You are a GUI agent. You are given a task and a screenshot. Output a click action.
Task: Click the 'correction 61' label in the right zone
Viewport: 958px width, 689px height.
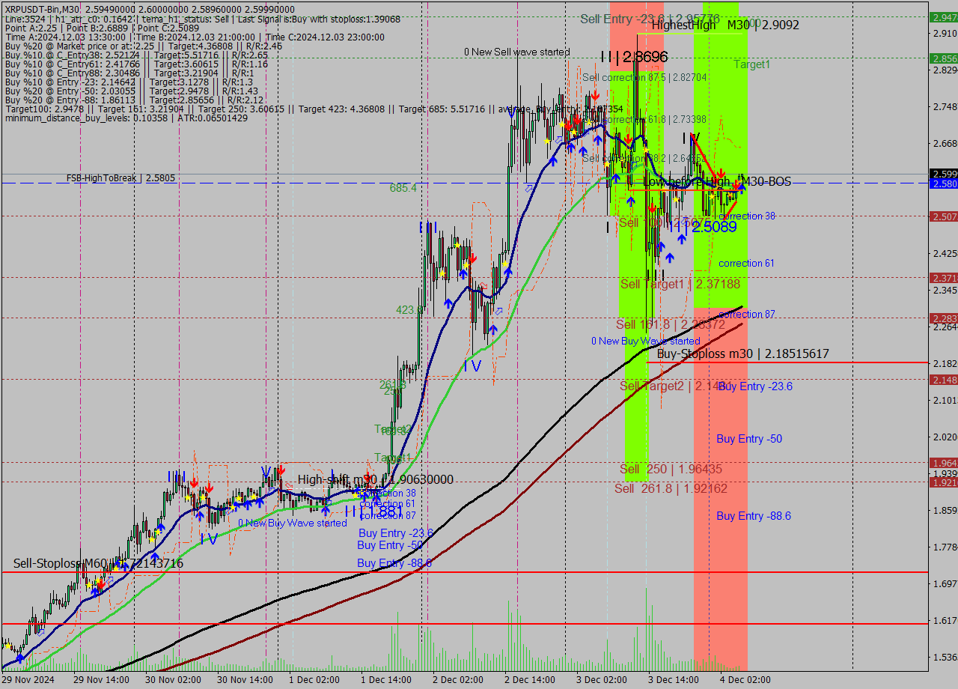(x=746, y=263)
